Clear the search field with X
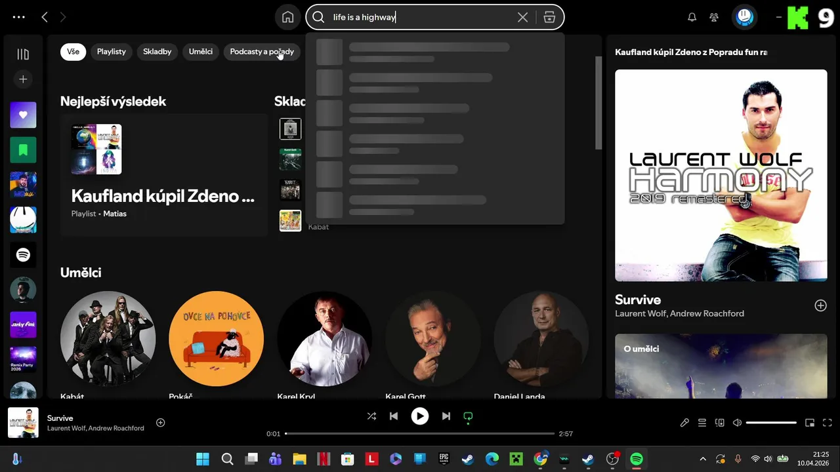840x472 pixels. point(522,17)
